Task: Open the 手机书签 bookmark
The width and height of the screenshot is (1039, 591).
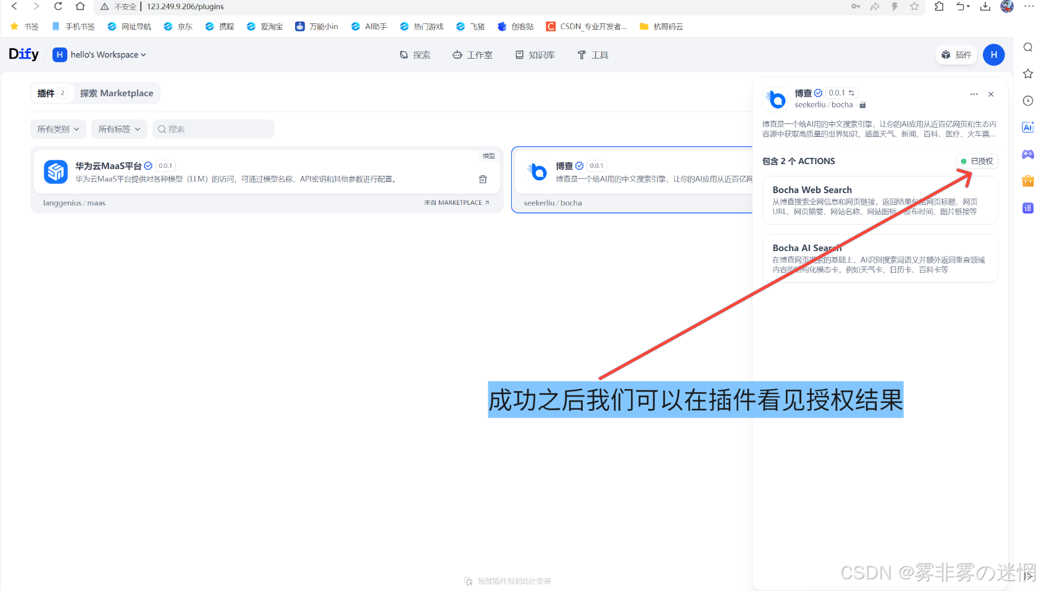Action: 73,27
